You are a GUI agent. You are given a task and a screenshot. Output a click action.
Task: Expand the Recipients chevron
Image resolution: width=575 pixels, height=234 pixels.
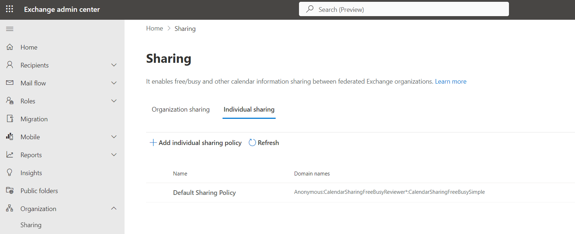[x=114, y=65]
